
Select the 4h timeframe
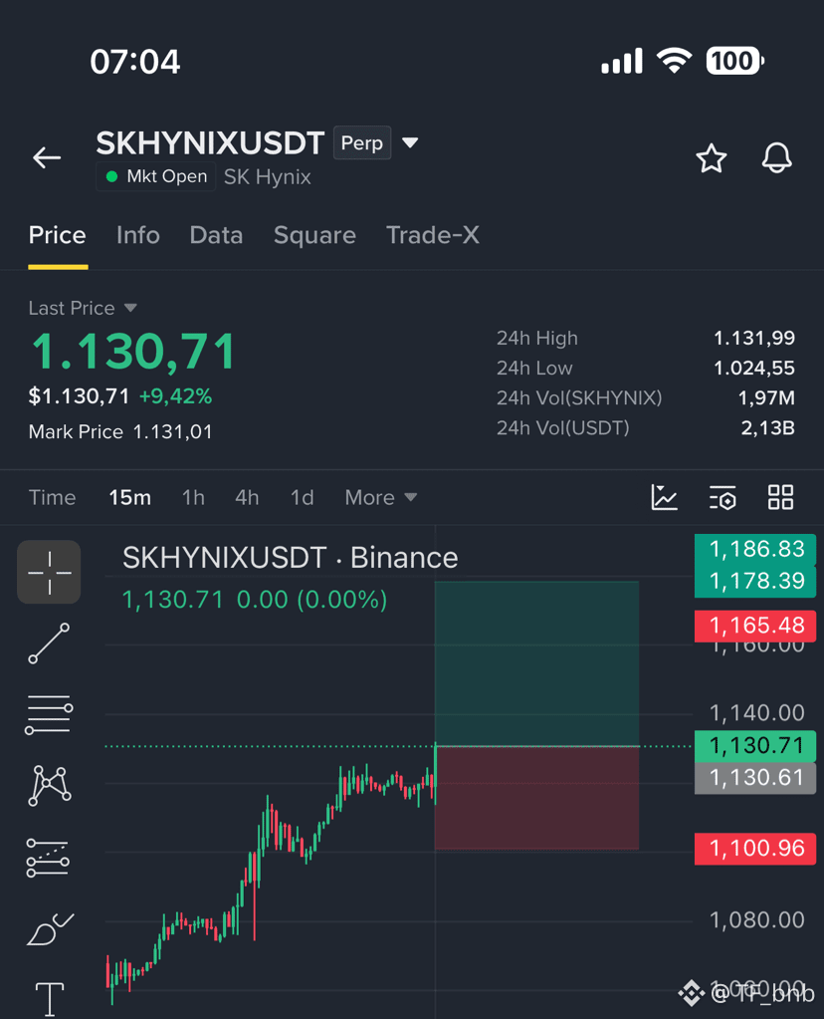pos(247,497)
